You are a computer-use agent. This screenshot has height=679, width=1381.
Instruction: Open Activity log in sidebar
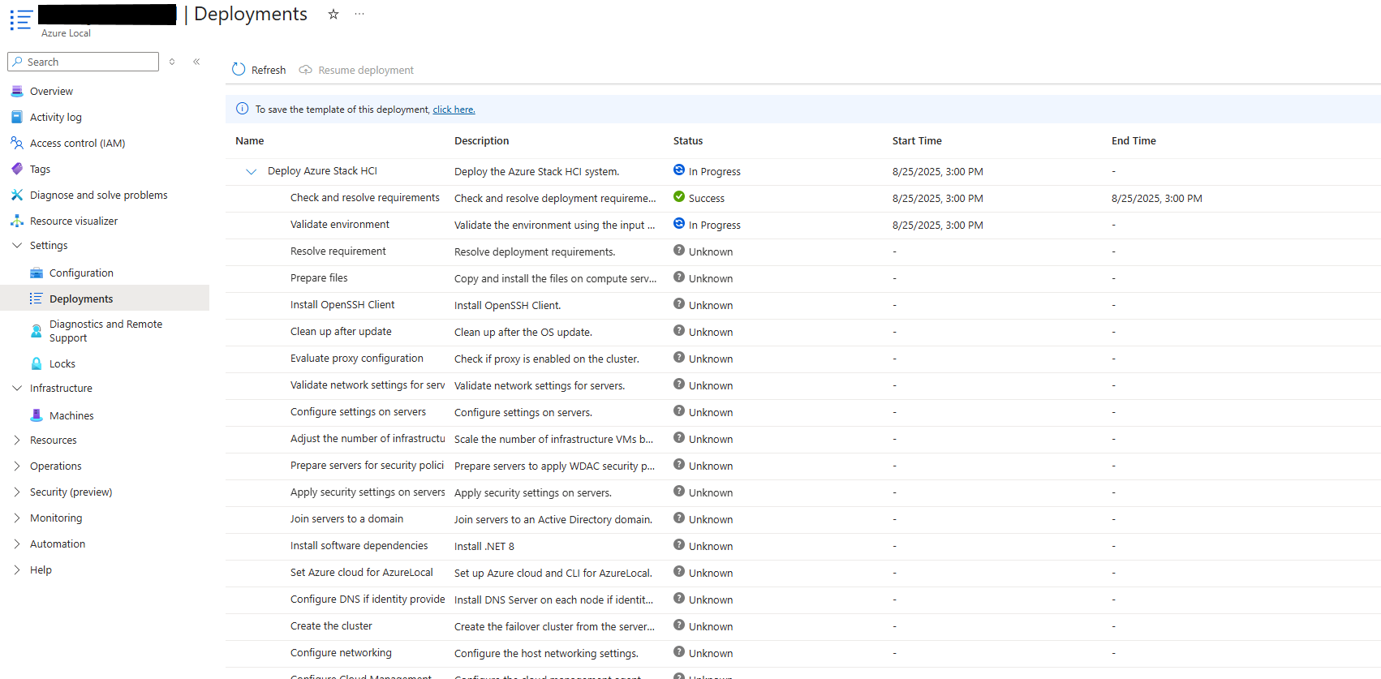pos(55,117)
